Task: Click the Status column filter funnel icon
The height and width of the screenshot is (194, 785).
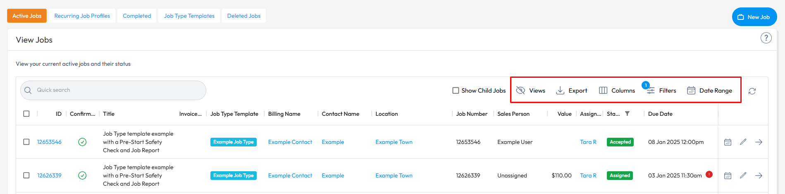Action: pos(627,114)
